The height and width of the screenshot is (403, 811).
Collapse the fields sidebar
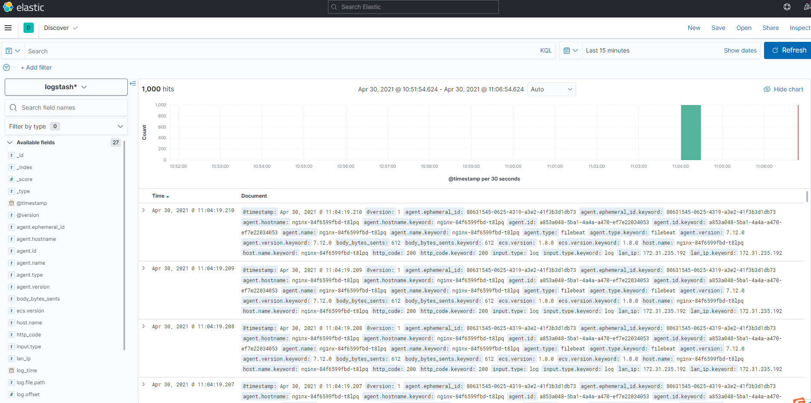[133, 84]
